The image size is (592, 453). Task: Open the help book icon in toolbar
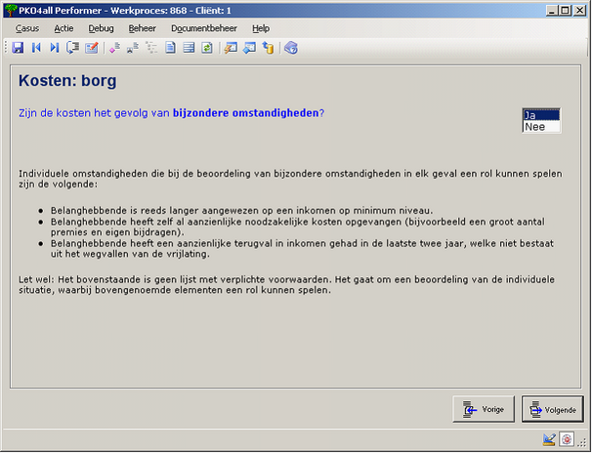tap(291, 48)
